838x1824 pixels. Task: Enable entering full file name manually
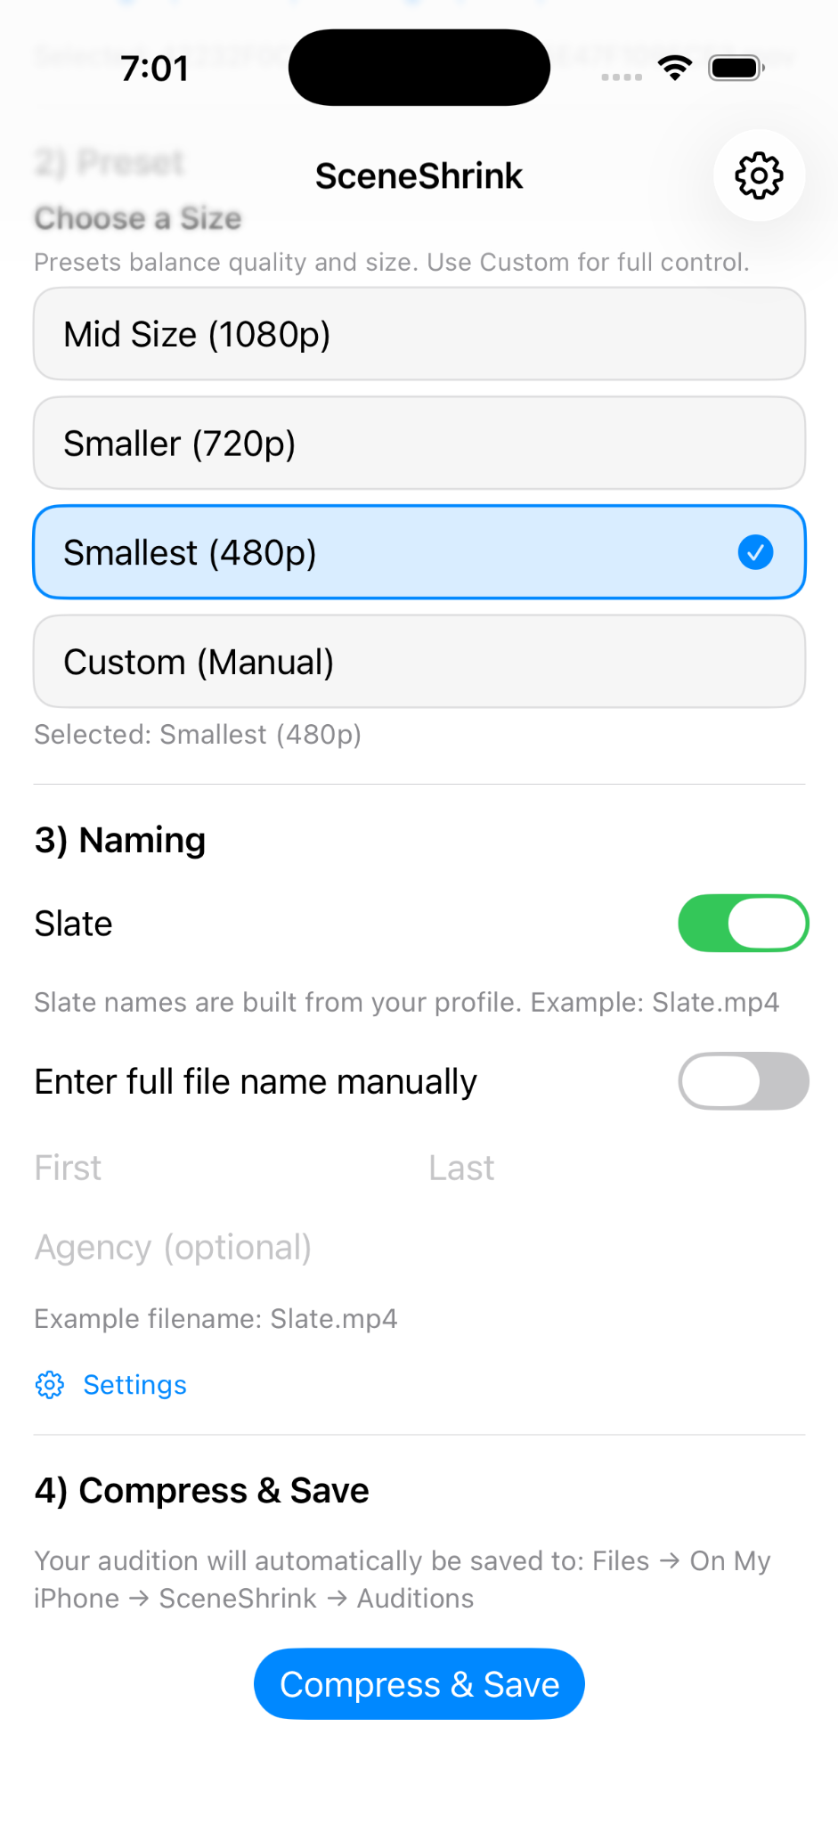point(743,1080)
